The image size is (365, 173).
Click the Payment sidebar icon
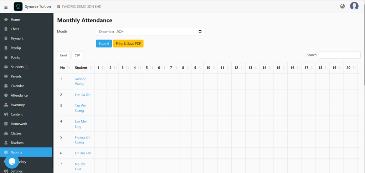pyautogui.click(x=6, y=38)
